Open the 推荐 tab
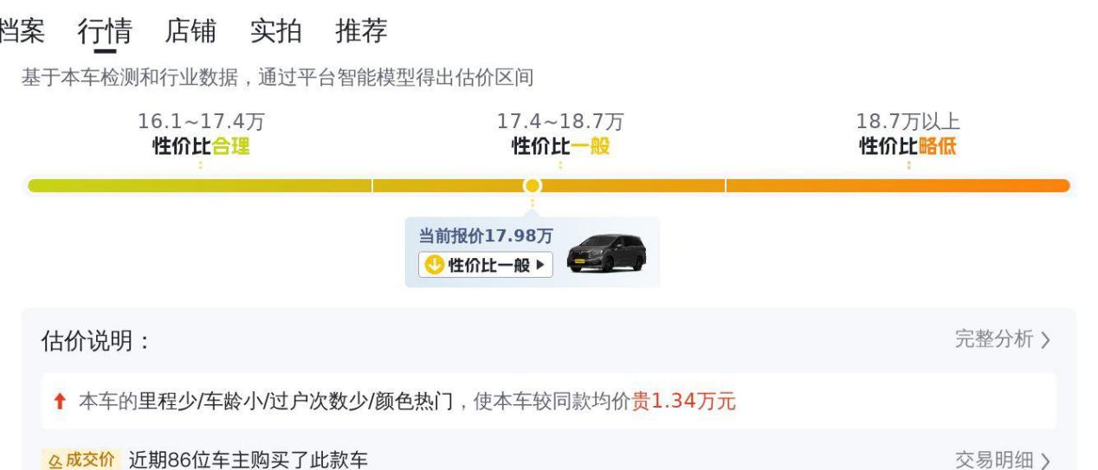The image size is (1098, 470). click(x=361, y=31)
